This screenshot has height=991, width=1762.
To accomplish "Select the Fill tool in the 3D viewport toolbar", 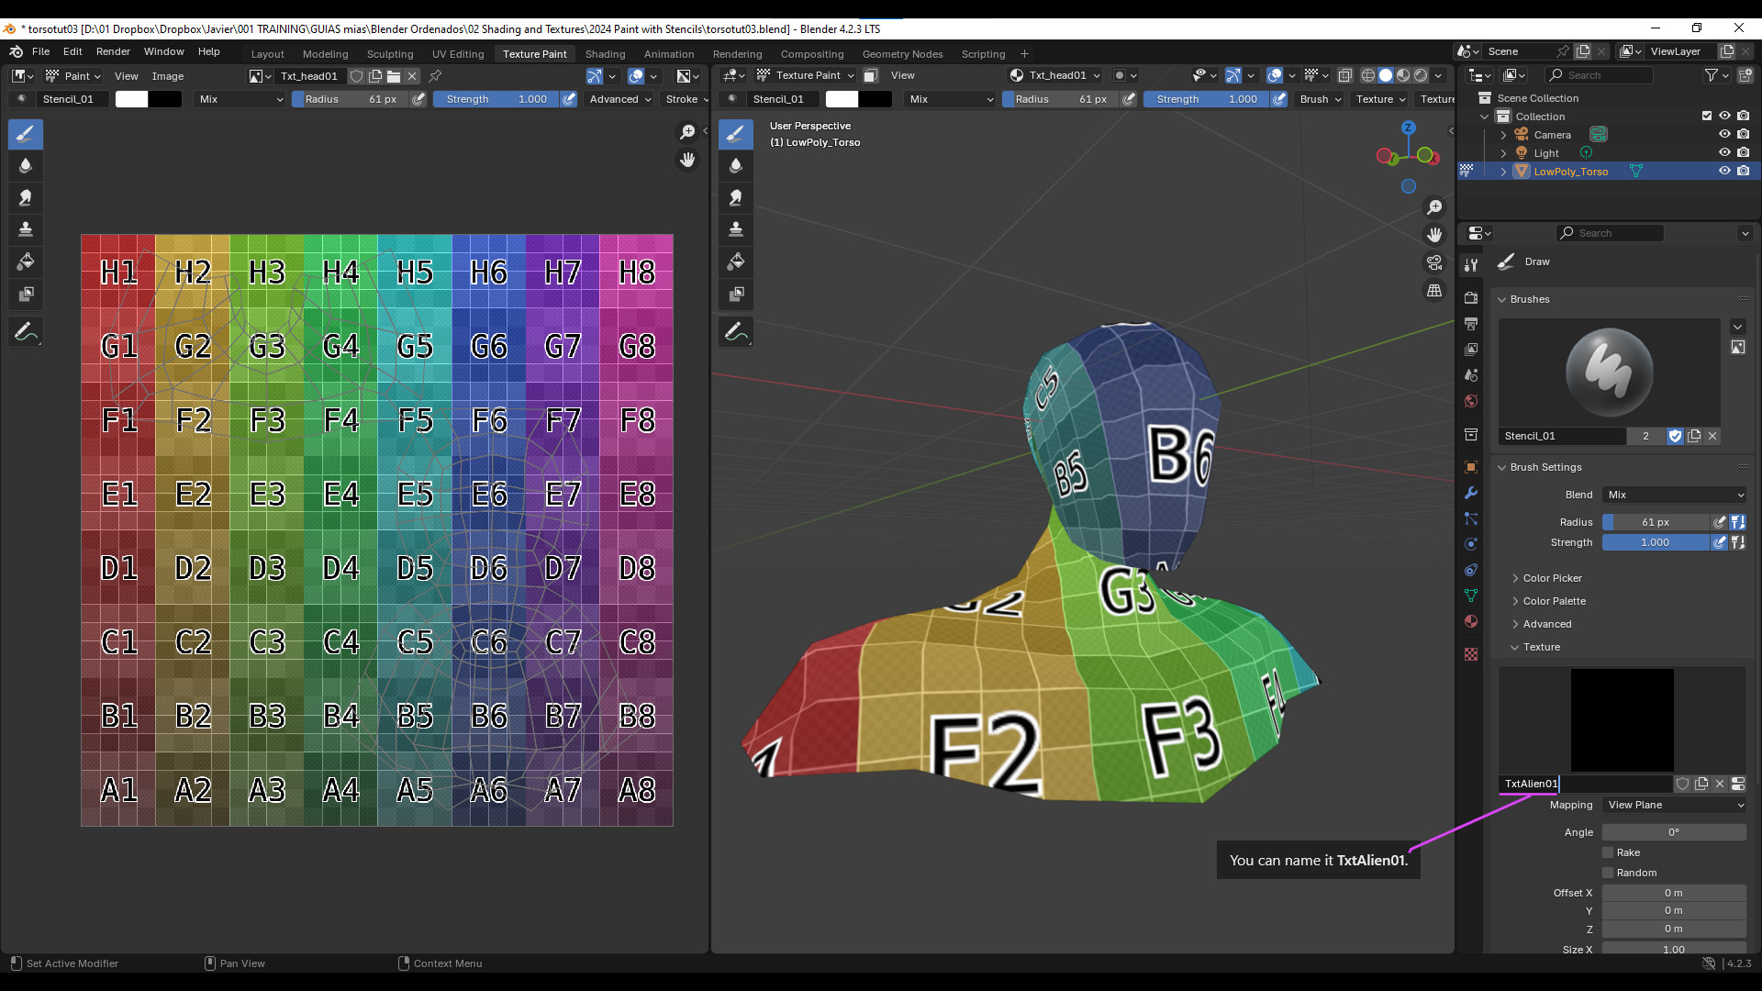I will [x=736, y=262].
